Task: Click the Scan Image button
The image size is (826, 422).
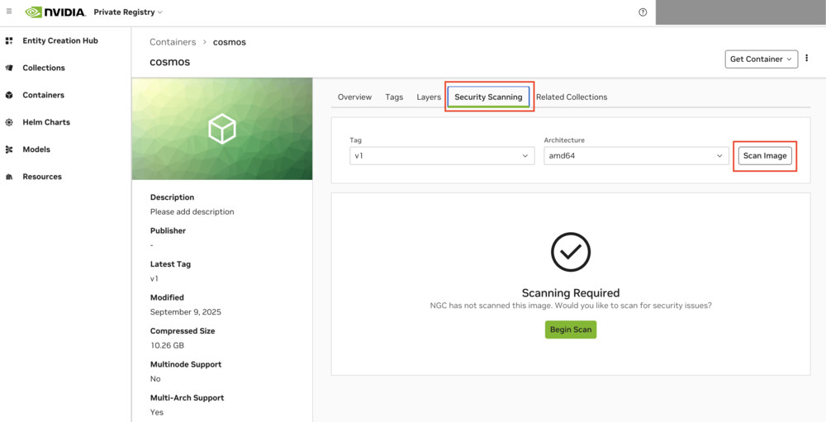Action: pyautogui.click(x=765, y=155)
